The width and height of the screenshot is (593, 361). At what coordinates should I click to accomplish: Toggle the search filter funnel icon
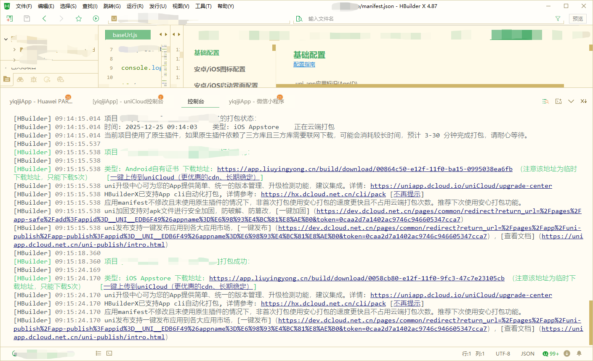(558, 18)
